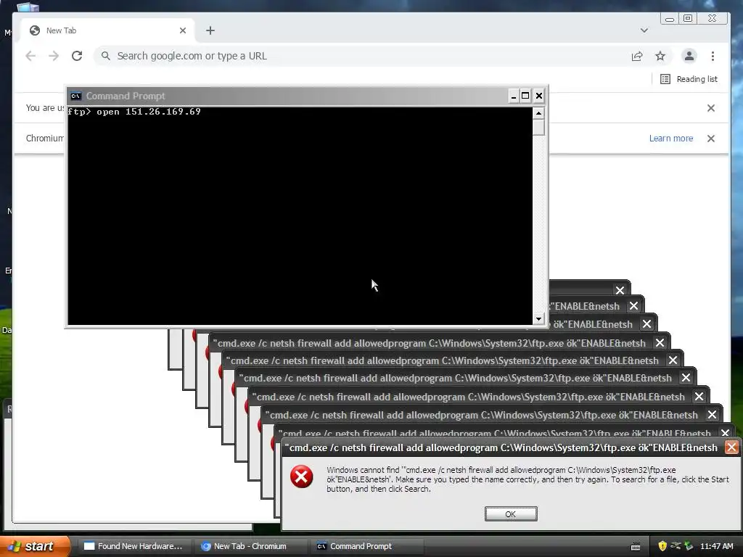Expand the tab search chevron
743x557 pixels.
coord(644,30)
